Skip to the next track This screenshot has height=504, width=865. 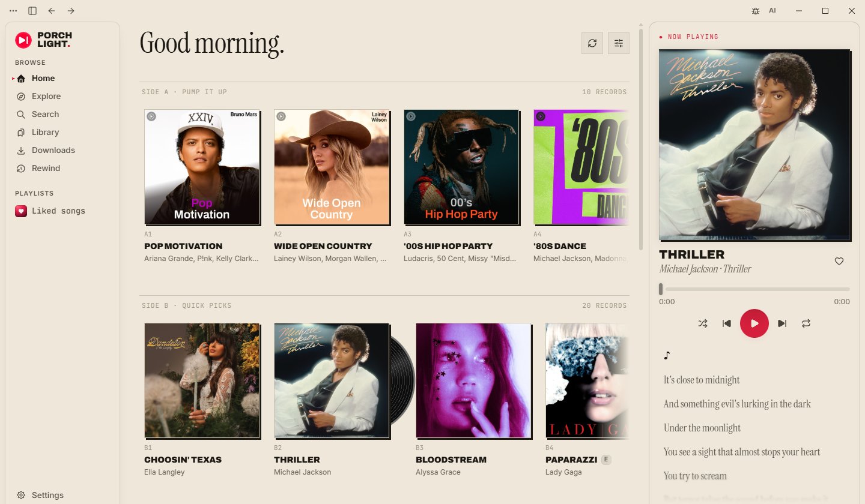coord(782,323)
